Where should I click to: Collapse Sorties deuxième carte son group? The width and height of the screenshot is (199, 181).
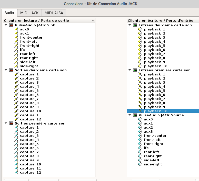coord(6,70)
